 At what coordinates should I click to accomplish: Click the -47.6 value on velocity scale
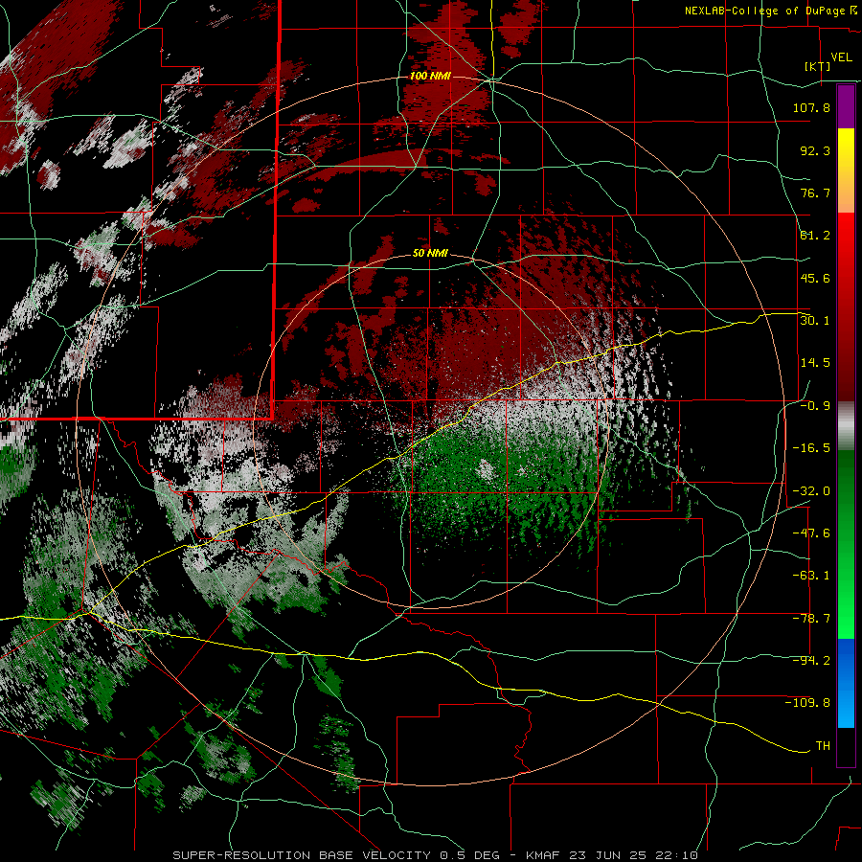811,533
